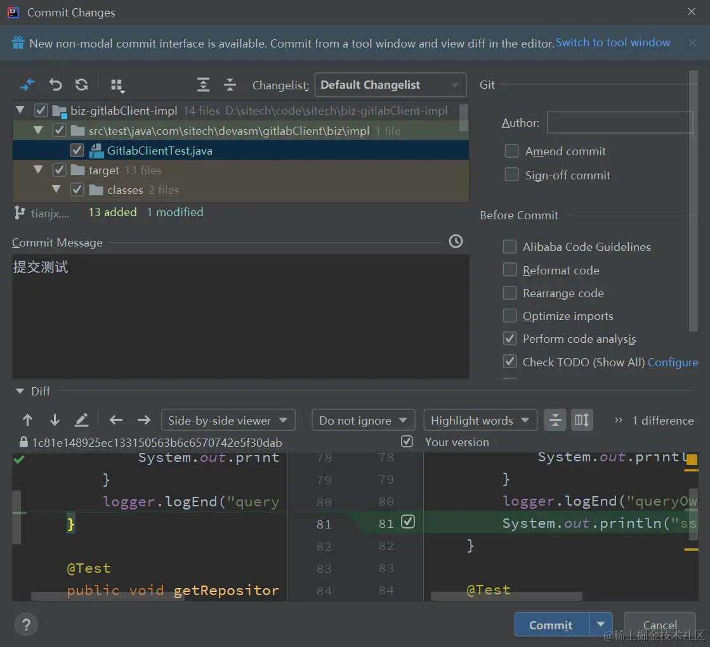Go to previous difference up arrow
The image size is (710, 647).
28,420
